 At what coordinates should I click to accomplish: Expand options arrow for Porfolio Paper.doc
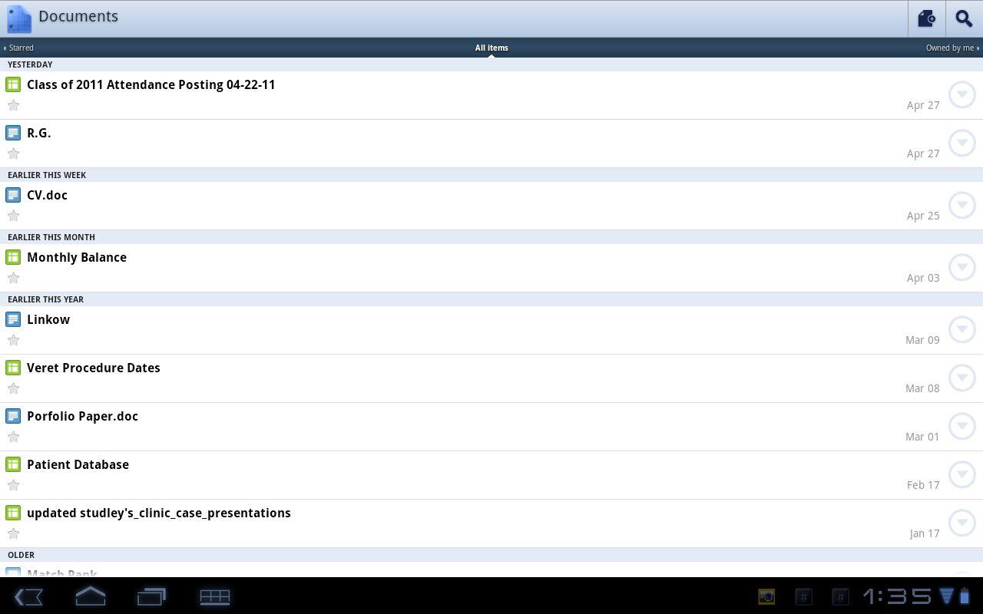(x=962, y=426)
